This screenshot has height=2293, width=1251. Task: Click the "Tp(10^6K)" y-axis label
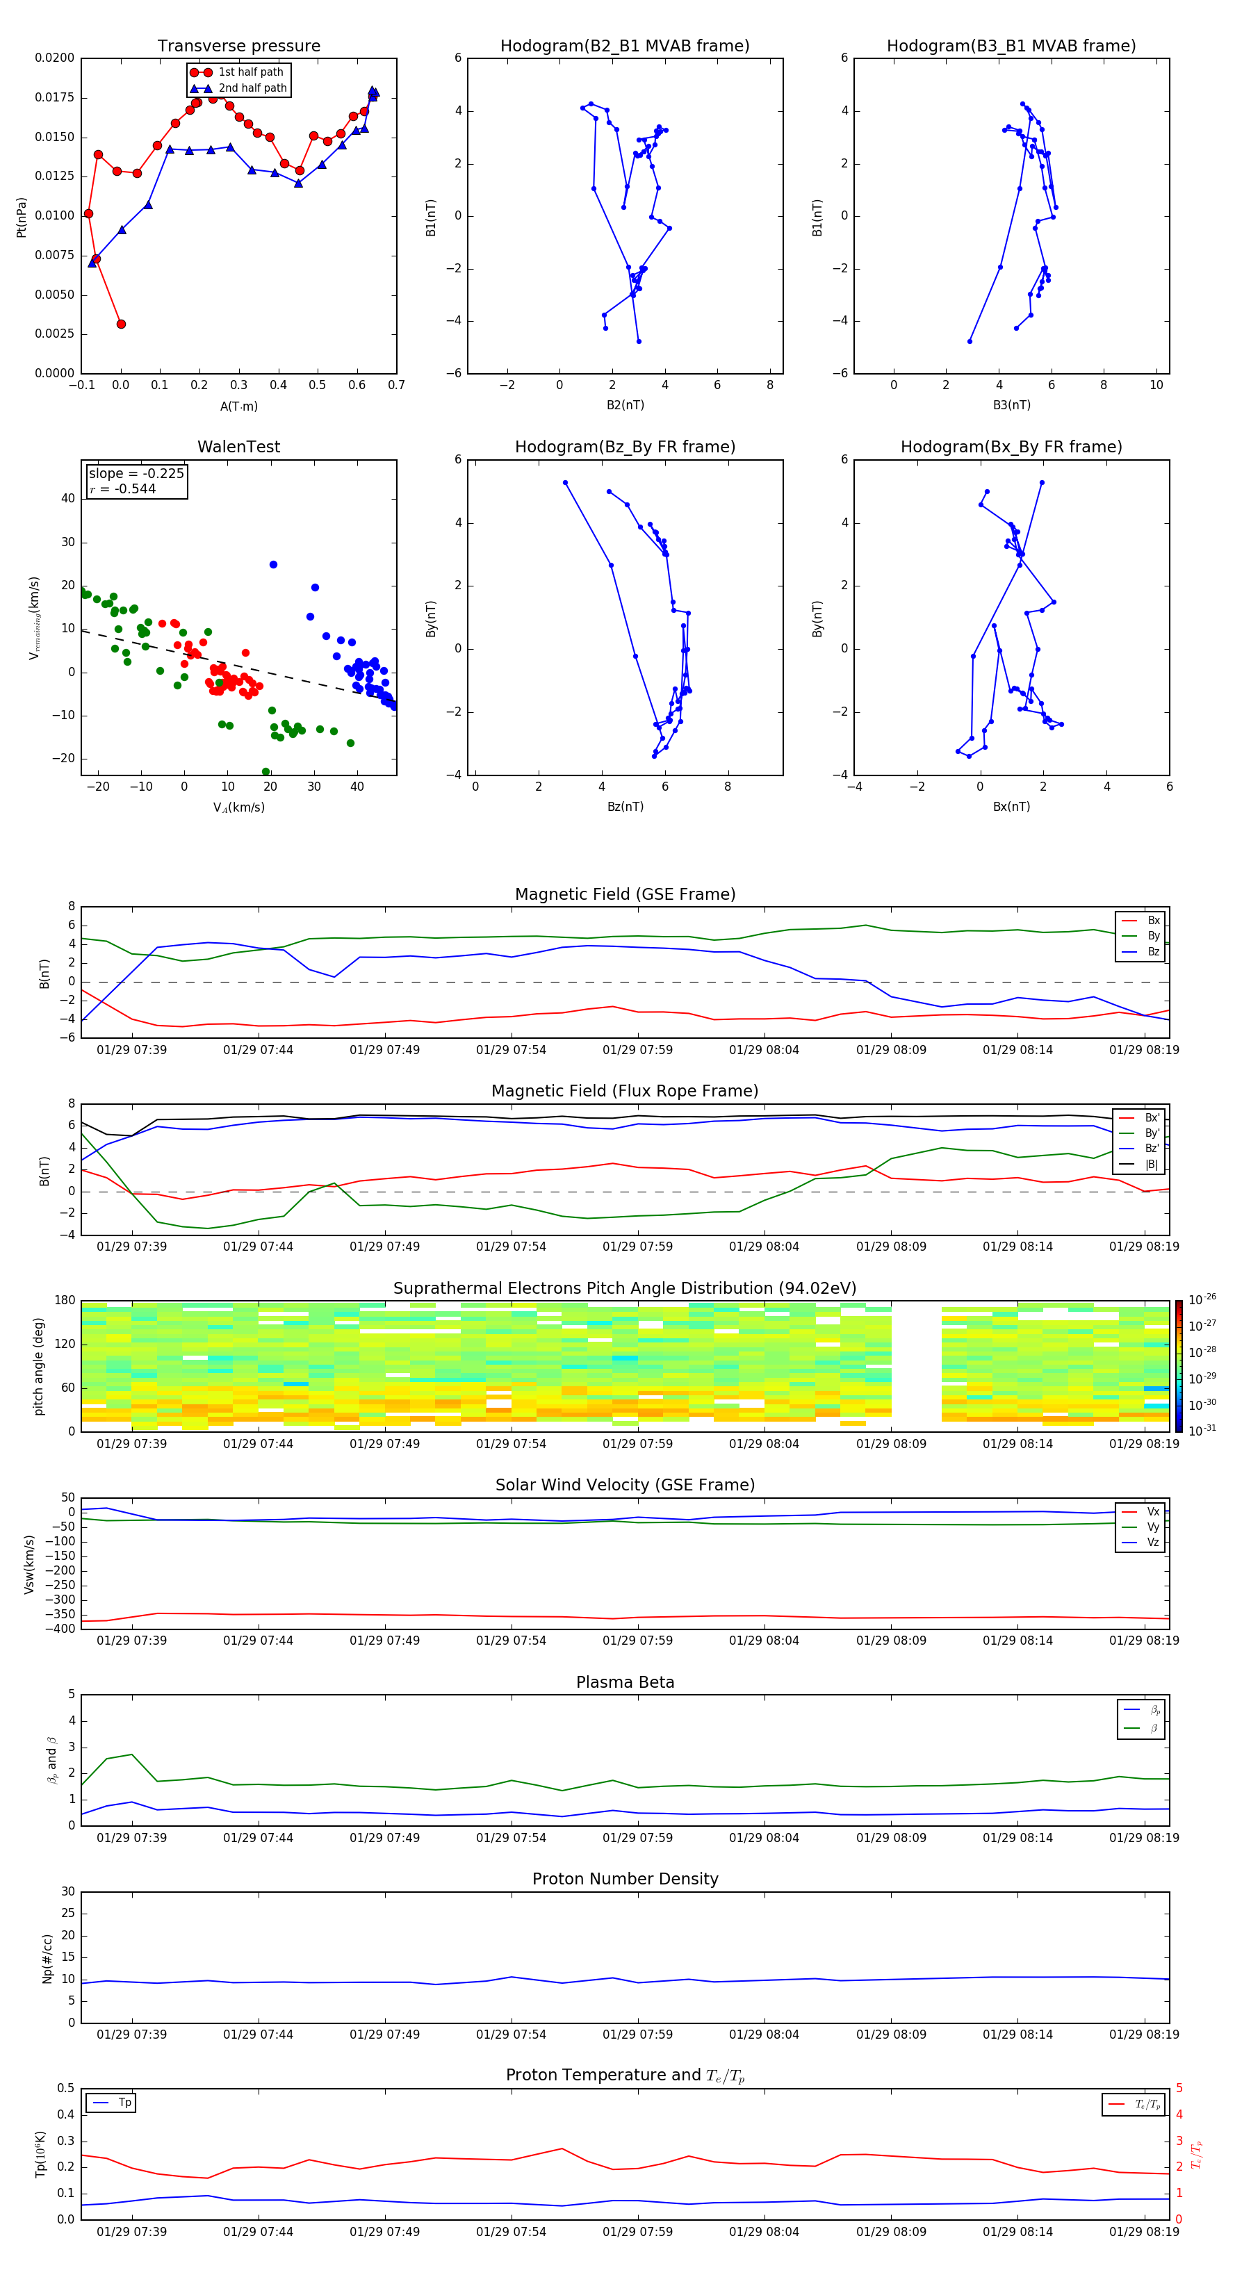pos(40,2154)
